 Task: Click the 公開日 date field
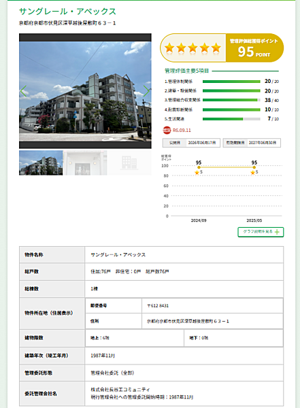pyautogui.click(x=191, y=143)
